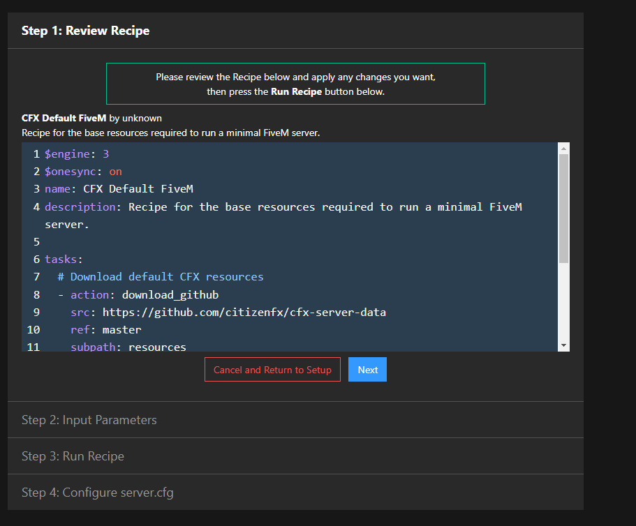The width and height of the screenshot is (636, 526).
Task: Click the '# Download default CFX resources' comment
Action: 161,277
